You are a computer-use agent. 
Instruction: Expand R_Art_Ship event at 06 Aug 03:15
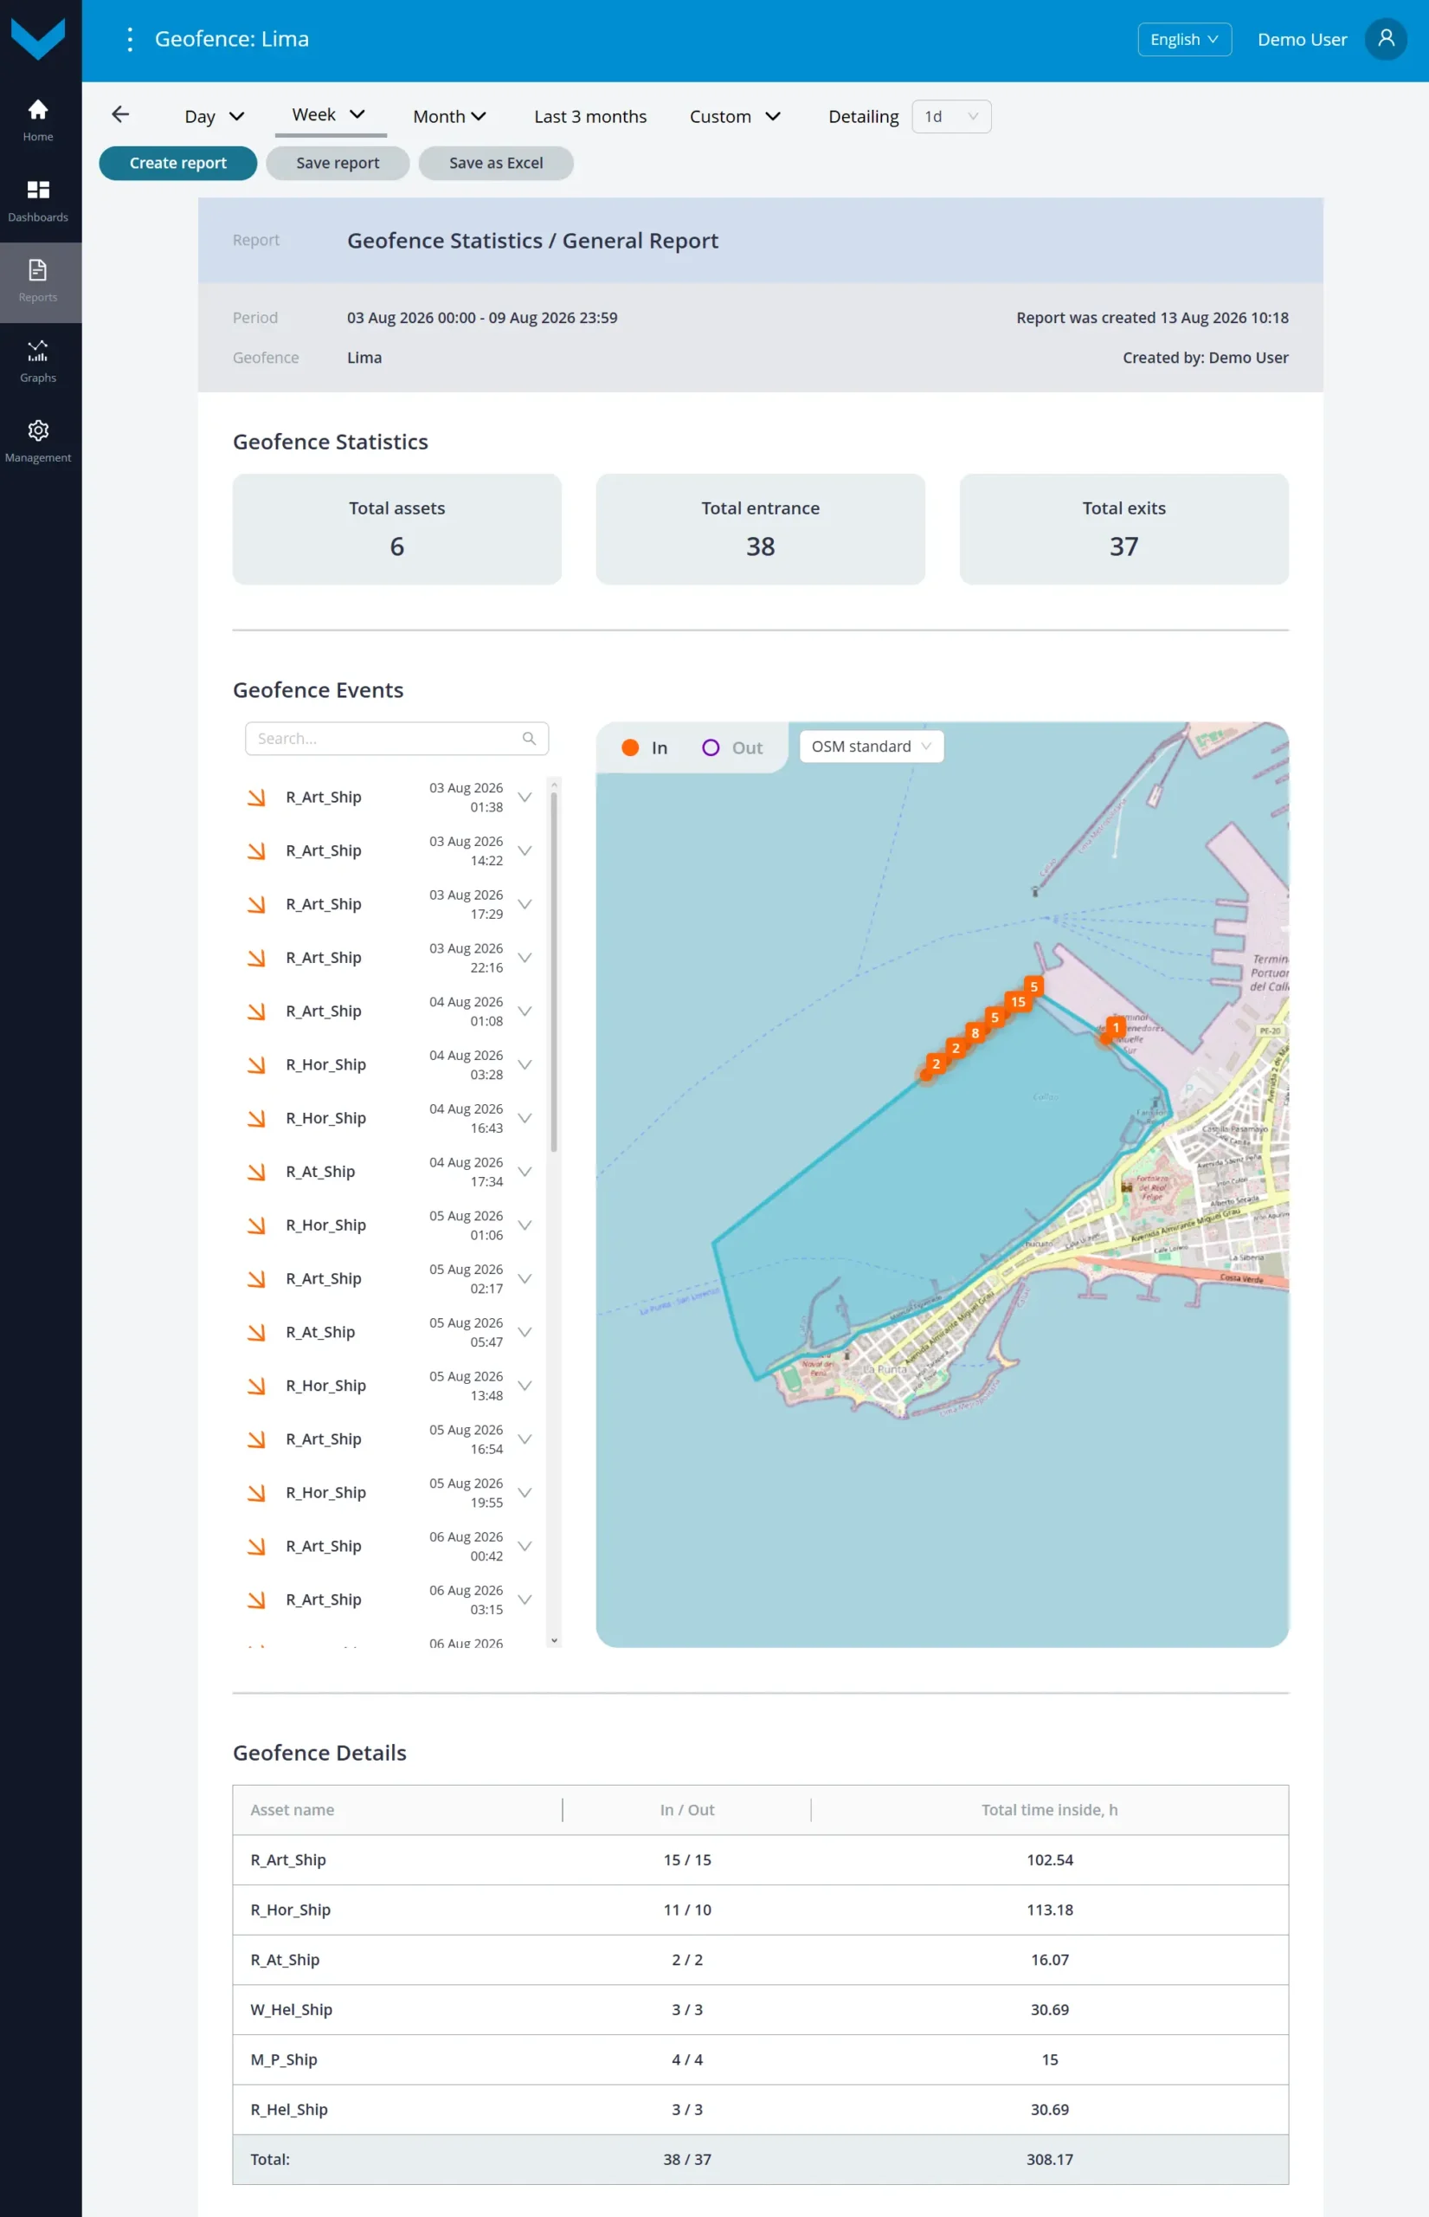pos(525,1600)
